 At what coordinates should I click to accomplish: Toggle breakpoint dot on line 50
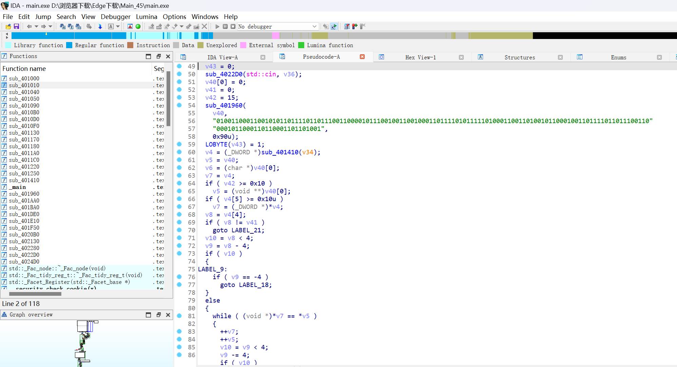point(179,74)
